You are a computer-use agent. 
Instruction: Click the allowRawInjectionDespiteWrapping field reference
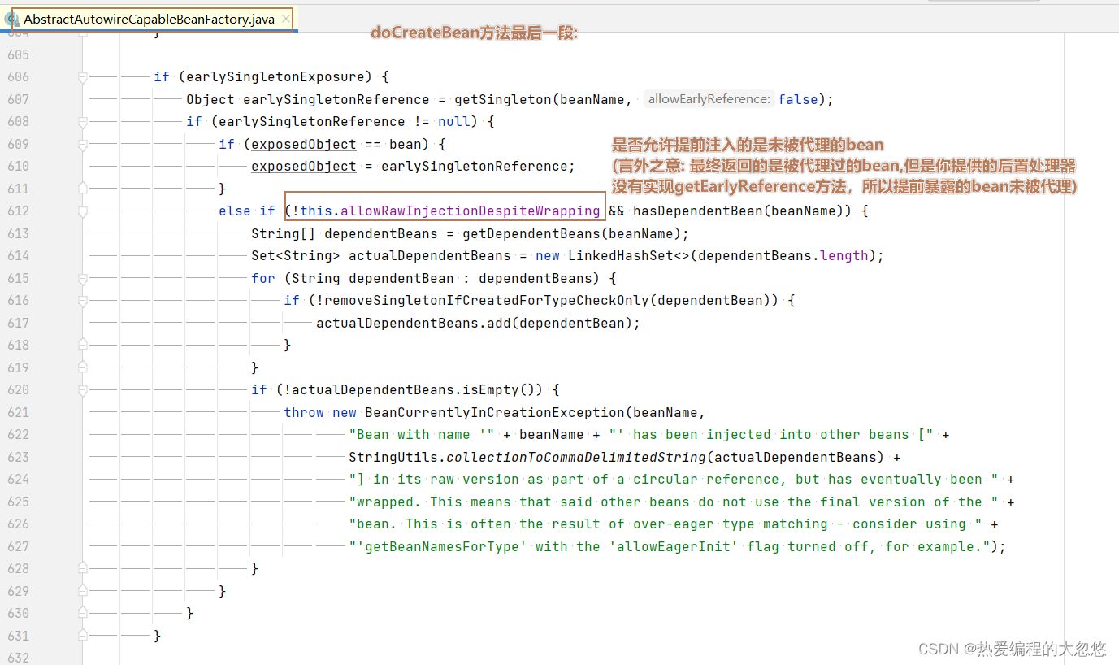click(470, 211)
